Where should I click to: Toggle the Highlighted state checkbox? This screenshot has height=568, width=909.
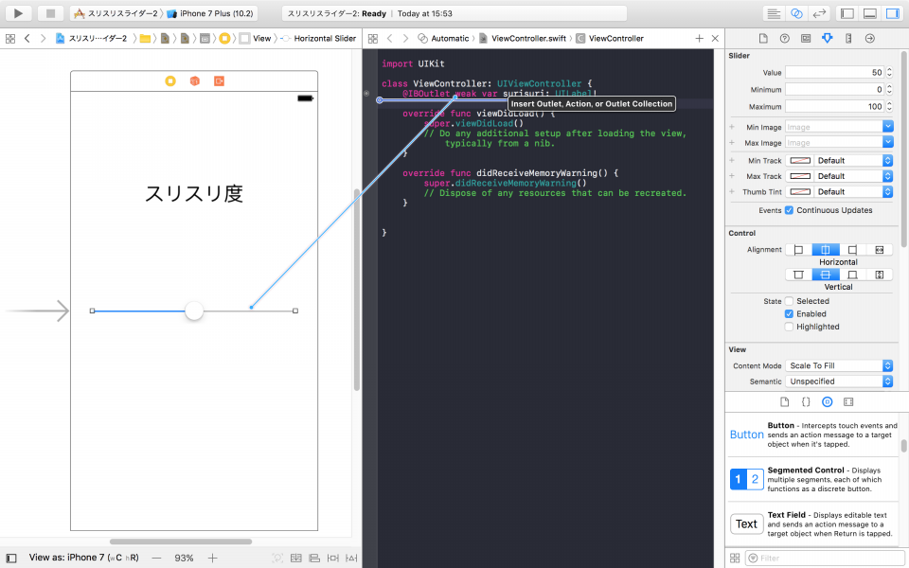(x=789, y=327)
